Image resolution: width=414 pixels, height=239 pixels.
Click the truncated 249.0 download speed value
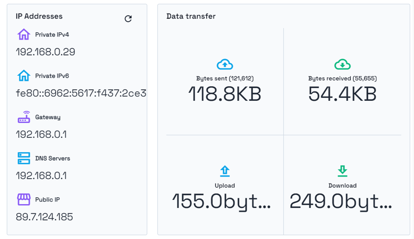point(341,202)
